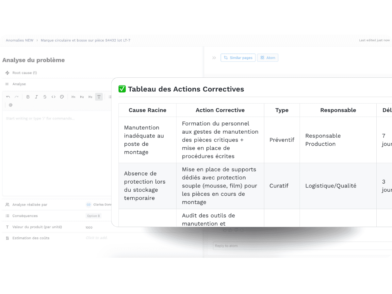Select Heading 1 formatting
The image size is (392, 294).
pyautogui.click(x=73, y=97)
